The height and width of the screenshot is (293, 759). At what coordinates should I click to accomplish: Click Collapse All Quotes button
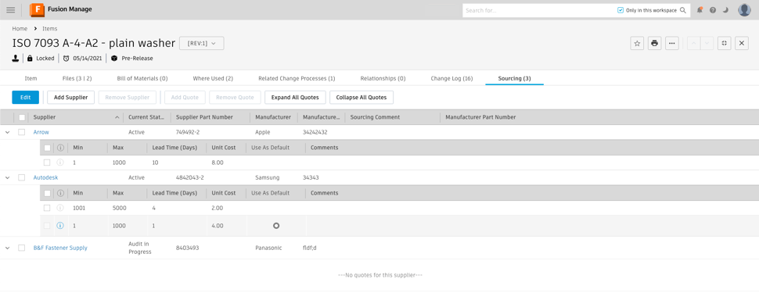click(361, 97)
